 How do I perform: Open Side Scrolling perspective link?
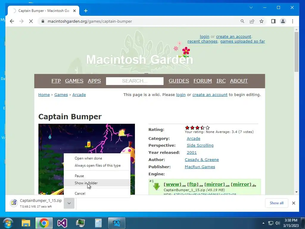200,146
